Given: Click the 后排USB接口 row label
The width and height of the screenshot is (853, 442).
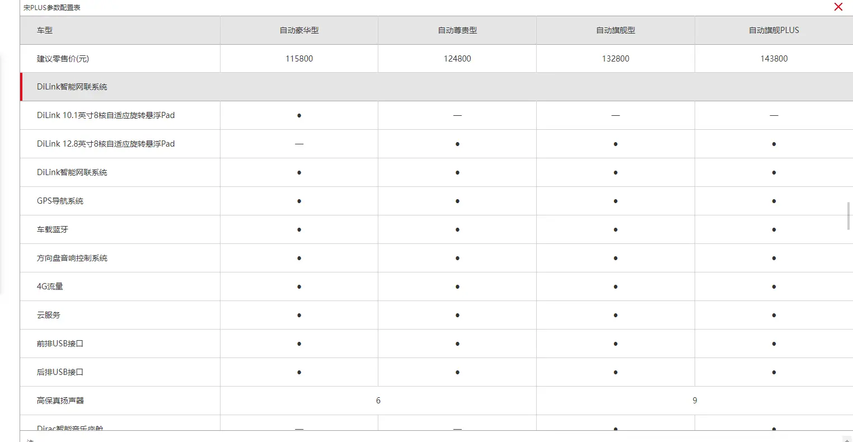Looking at the screenshot, I should point(60,372).
